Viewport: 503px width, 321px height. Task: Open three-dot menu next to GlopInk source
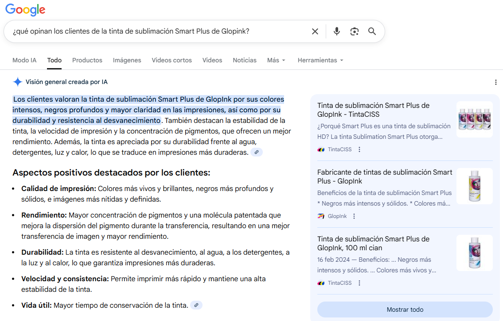354,216
